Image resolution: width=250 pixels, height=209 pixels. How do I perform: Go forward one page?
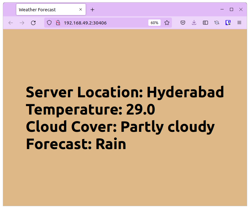[x=22, y=23]
